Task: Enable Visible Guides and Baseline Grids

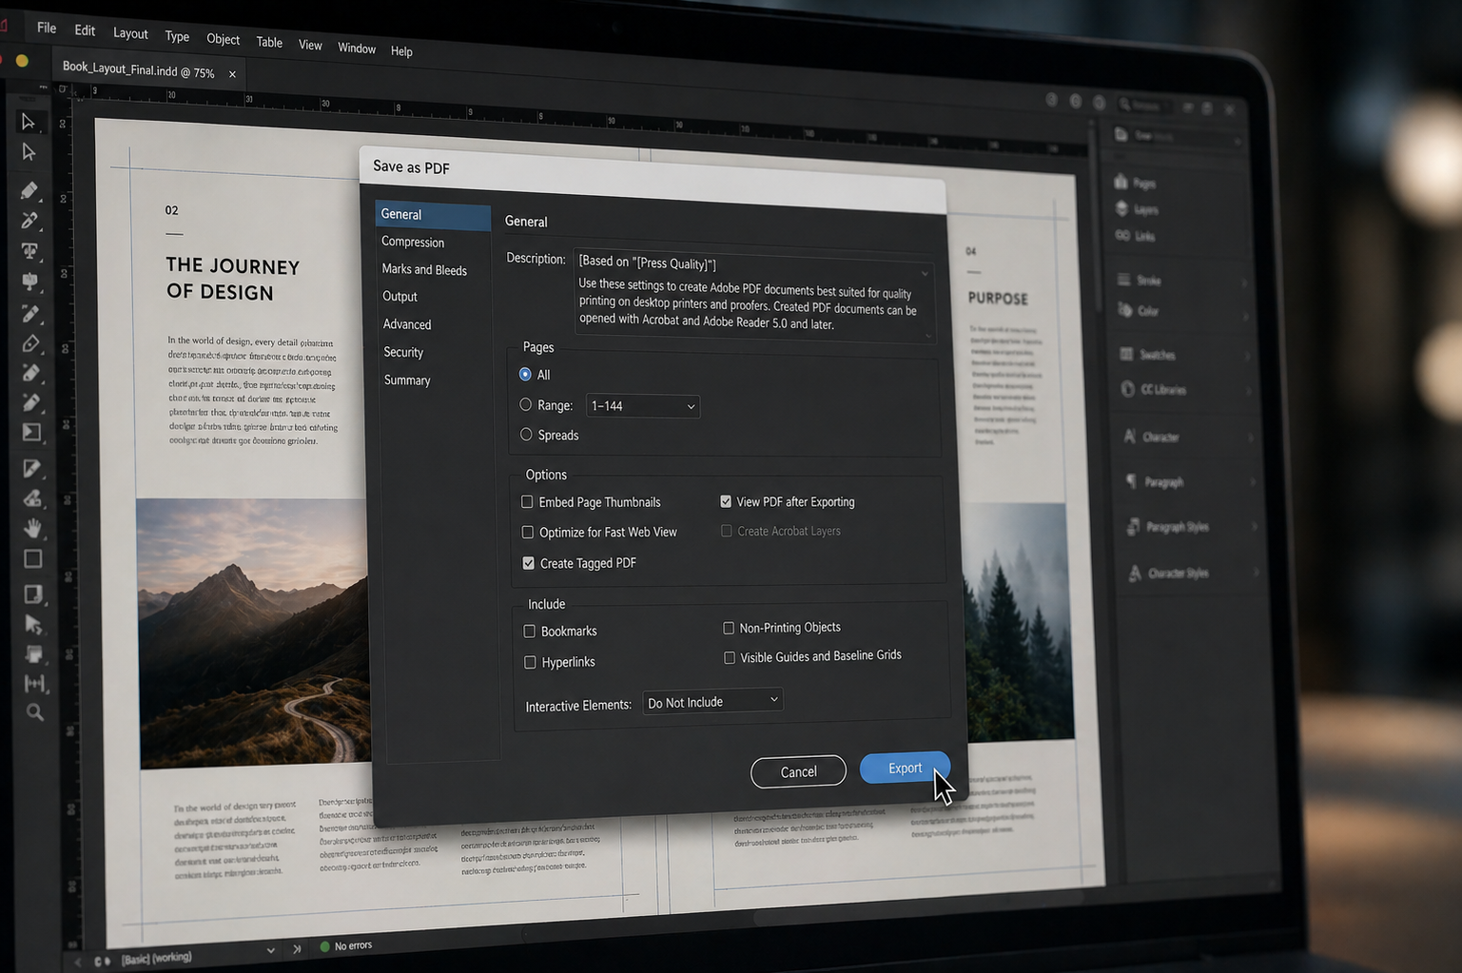Action: coord(730,657)
